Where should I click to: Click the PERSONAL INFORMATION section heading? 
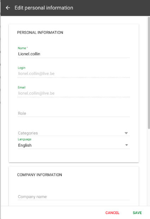click(x=40, y=32)
